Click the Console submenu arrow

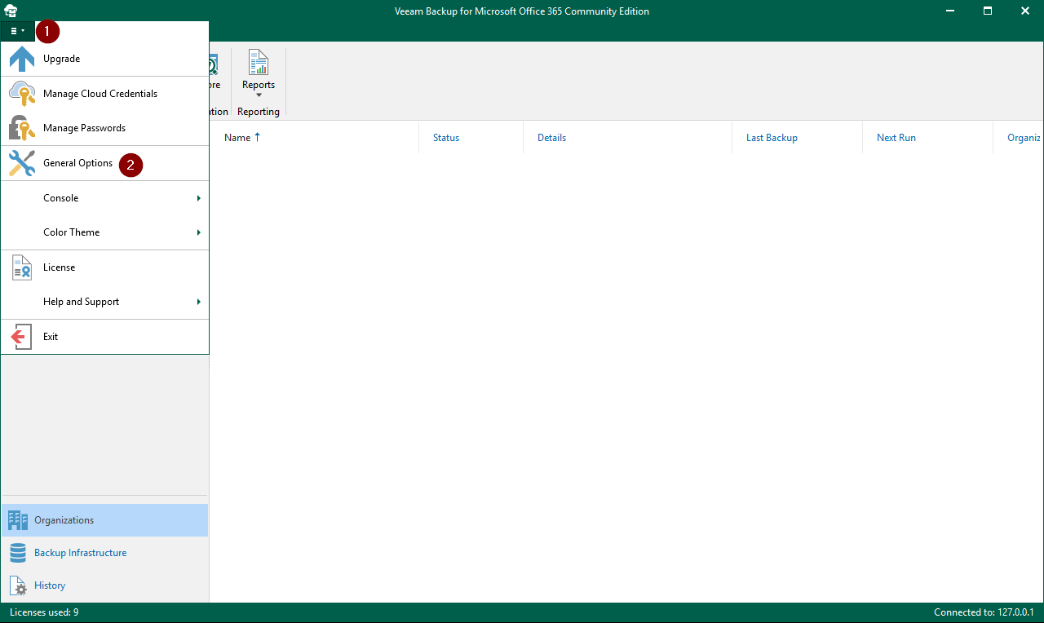pos(199,198)
